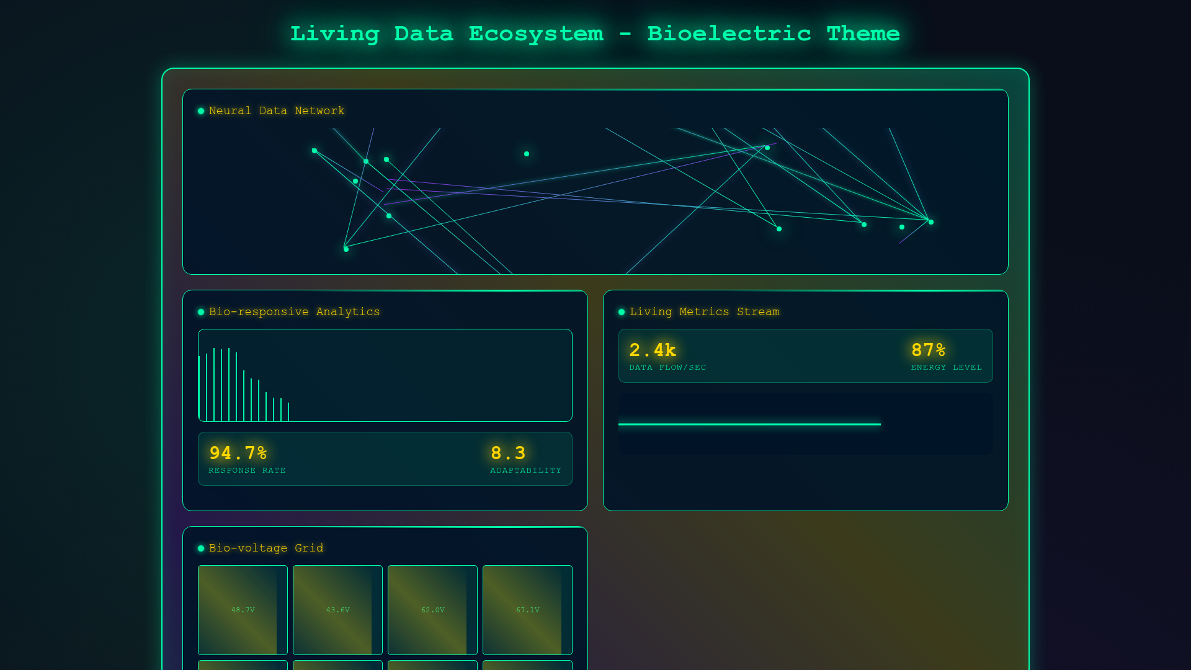
Task: Click the green energy progress line
Action: (x=749, y=424)
